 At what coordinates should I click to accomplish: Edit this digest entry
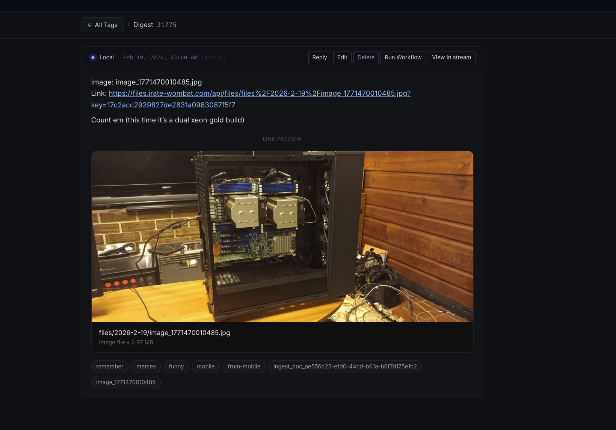[x=342, y=57]
